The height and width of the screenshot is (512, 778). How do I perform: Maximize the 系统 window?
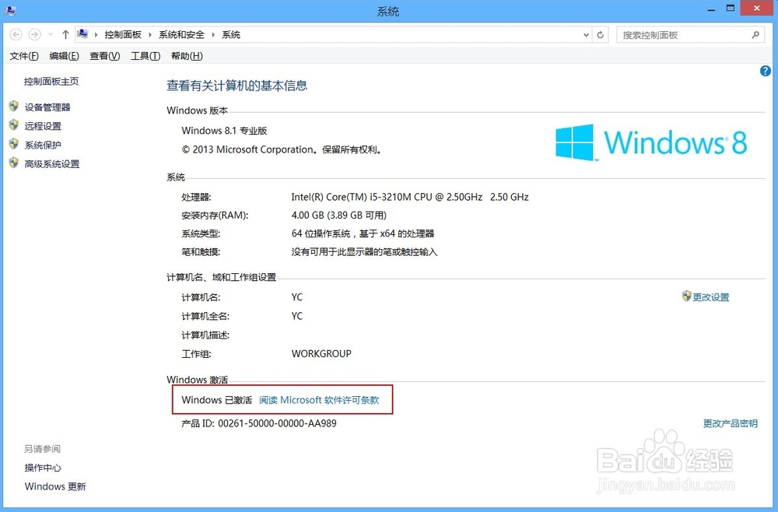(x=731, y=9)
